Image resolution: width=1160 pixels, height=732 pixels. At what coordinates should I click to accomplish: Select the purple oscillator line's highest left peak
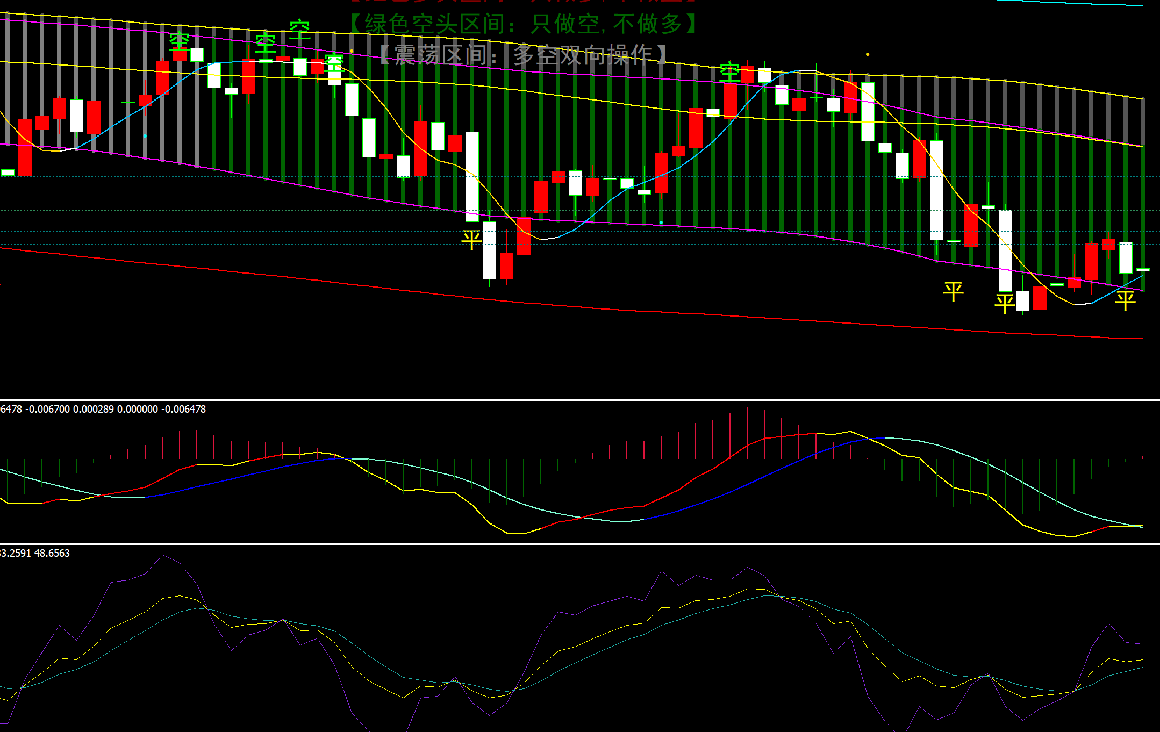(163, 556)
